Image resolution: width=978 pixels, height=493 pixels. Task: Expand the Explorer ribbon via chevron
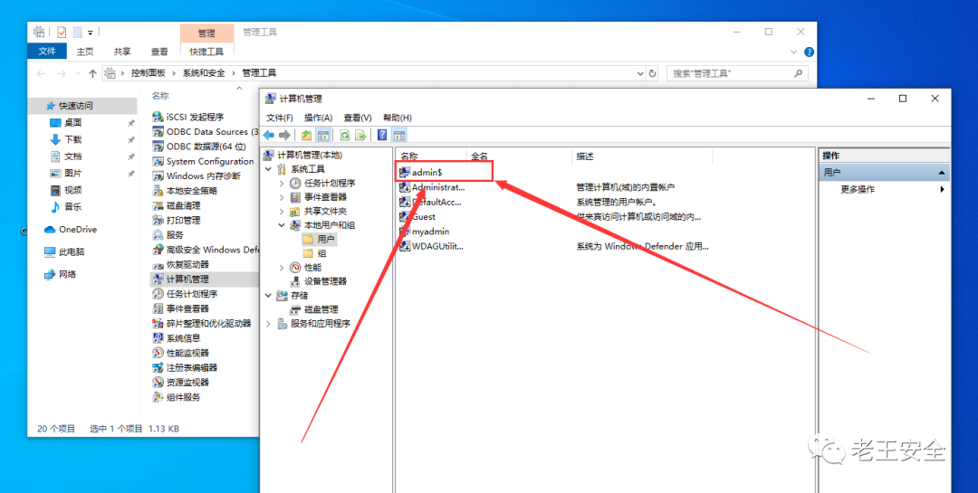coord(794,52)
